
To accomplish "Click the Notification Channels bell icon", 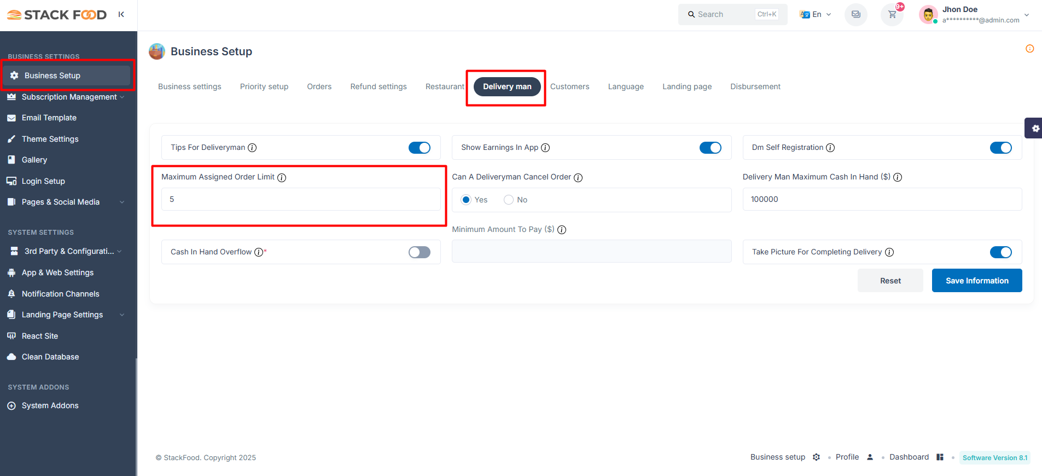I will (x=11, y=294).
